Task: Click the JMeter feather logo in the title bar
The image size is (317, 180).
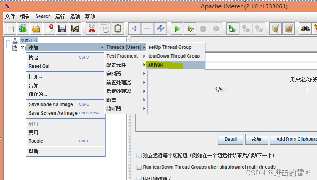Action: pyautogui.click(x=7, y=6)
